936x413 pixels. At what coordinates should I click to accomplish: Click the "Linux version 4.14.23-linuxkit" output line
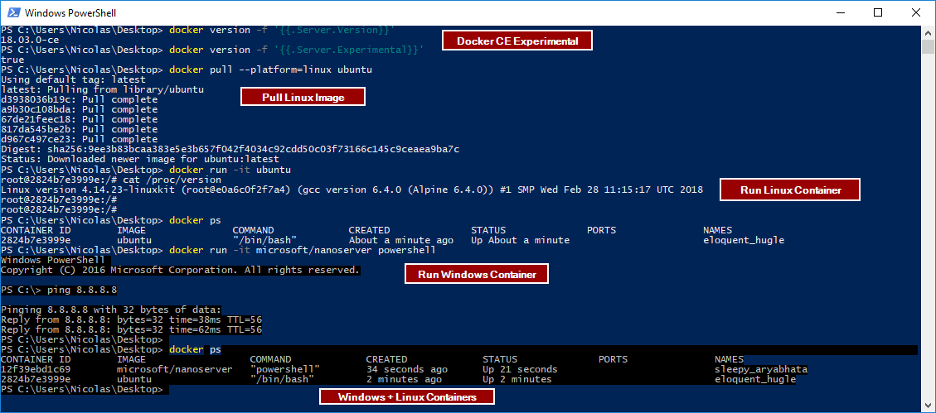coord(352,190)
